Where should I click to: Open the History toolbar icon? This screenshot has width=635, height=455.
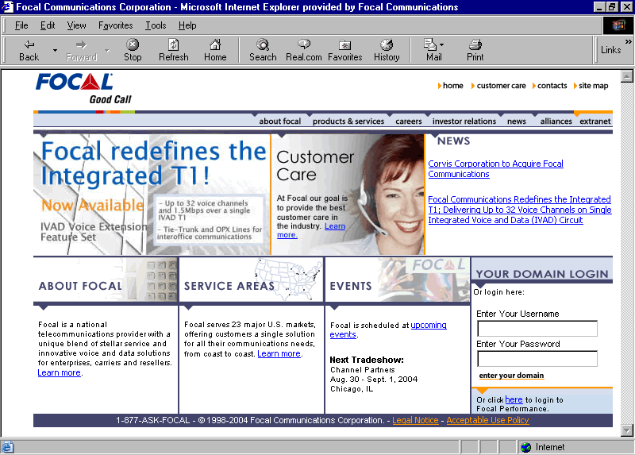coord(387,50)
